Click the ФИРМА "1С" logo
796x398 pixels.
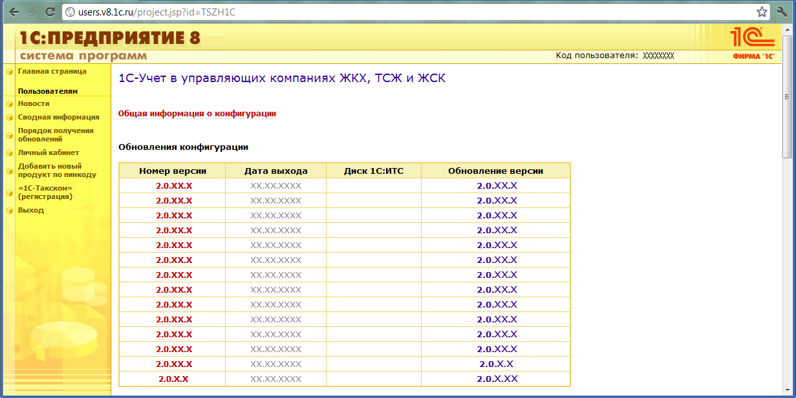[753, 44]
